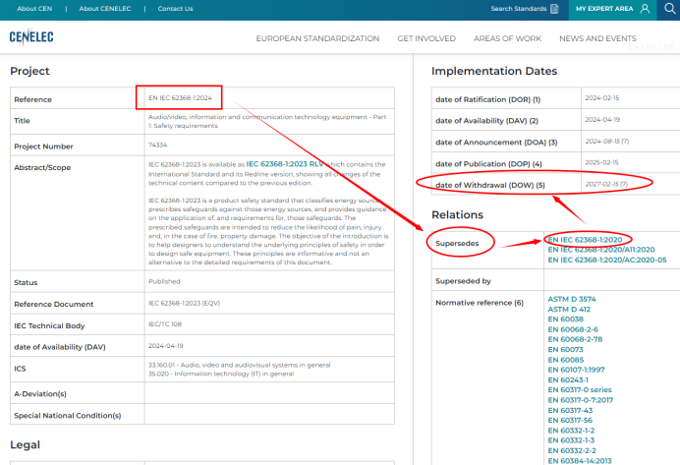The image size is (680, 465).
Task: Open normative reference ASTM D 3574
Action: click(572, 299)
